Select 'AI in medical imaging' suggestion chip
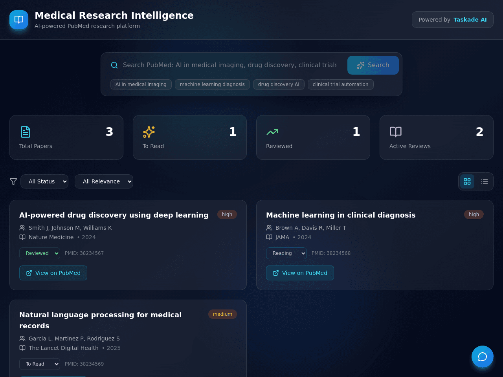The width and height of the screenshot is (503, 377). (x=141, y=84)
